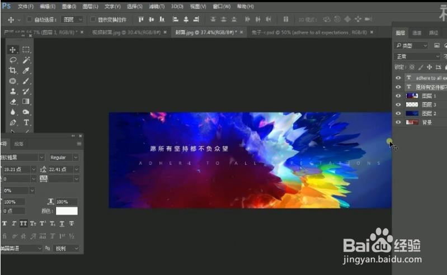Toggle Underline text style
This screenshot has width=447, height=275.
tap(62, 224)
